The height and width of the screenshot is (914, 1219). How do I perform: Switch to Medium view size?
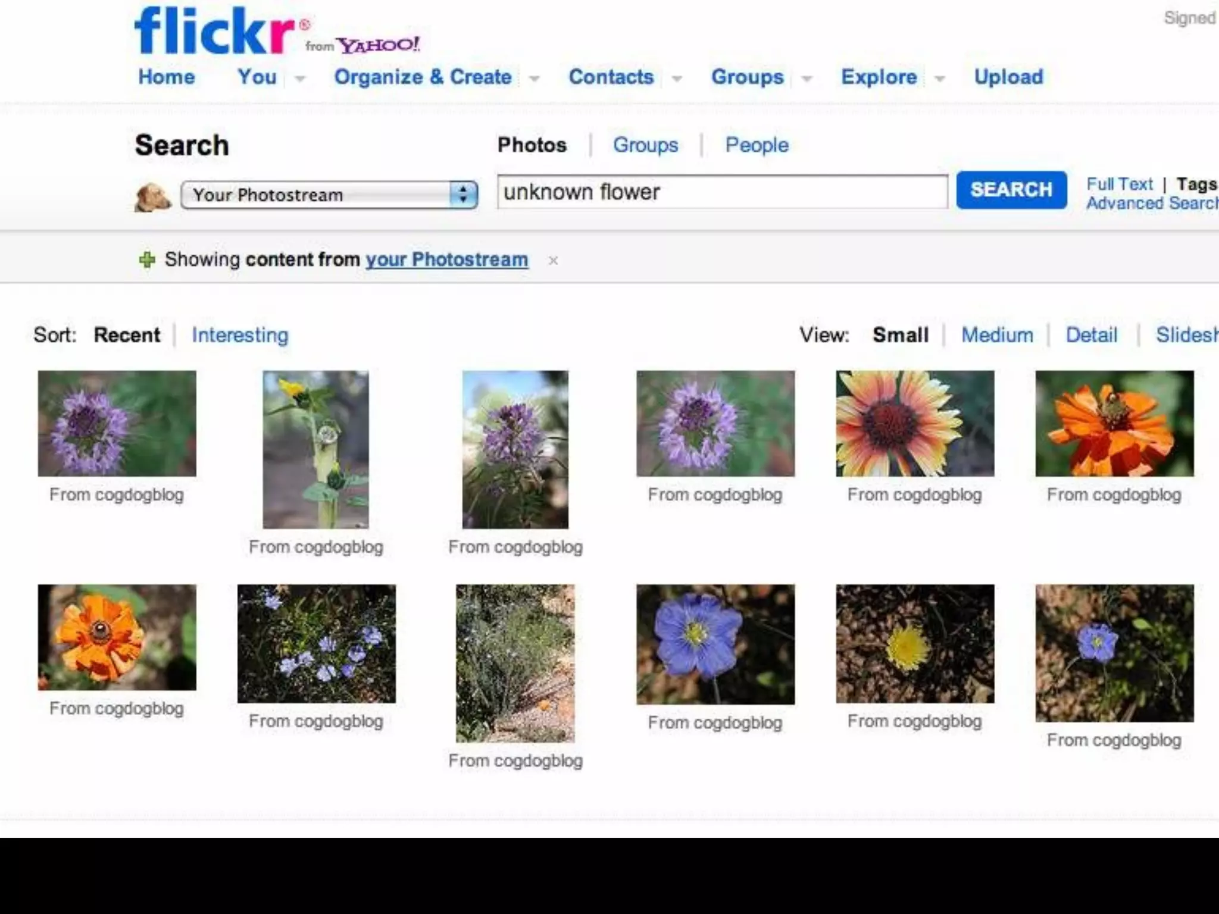997,335
